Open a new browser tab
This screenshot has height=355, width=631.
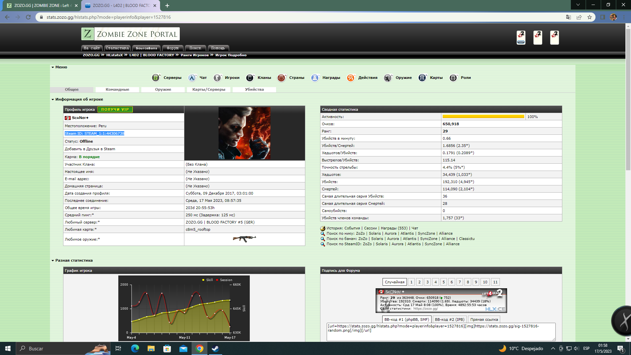click(x=167, y=6)
